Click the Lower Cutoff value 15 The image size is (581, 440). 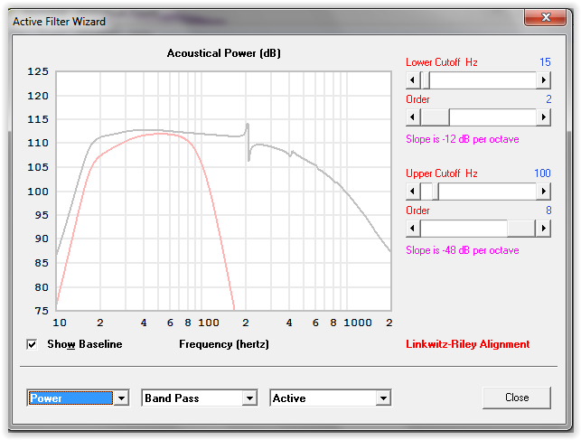tap(545, 62)
